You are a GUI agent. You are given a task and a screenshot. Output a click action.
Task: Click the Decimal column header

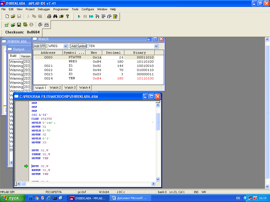(113, 53)
